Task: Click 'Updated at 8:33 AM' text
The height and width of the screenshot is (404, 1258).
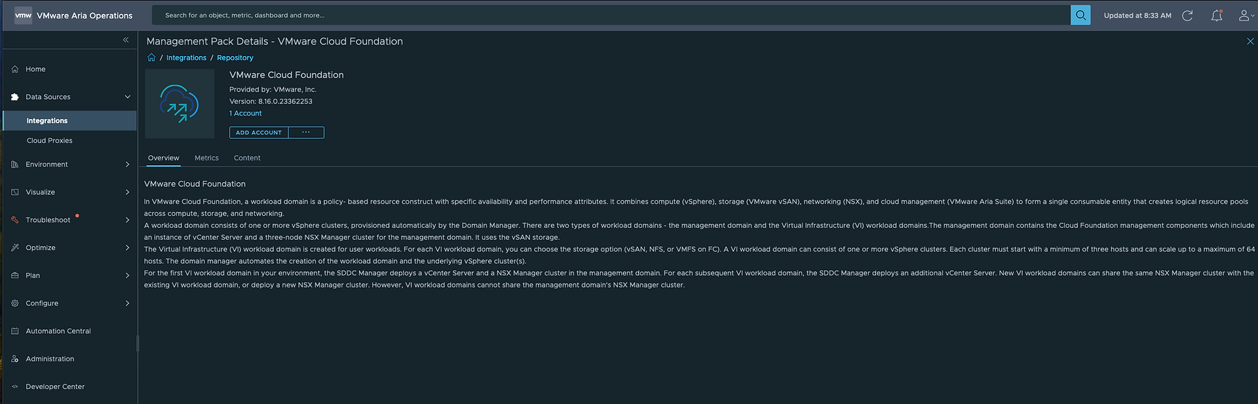Action: coord(1137,16)
